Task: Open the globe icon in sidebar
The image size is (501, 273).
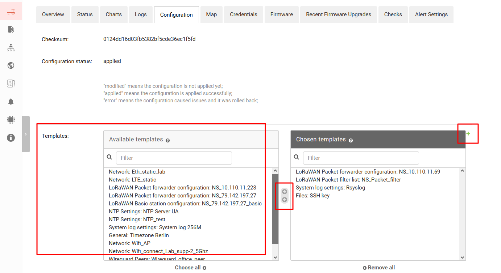Action: (11, 65)
